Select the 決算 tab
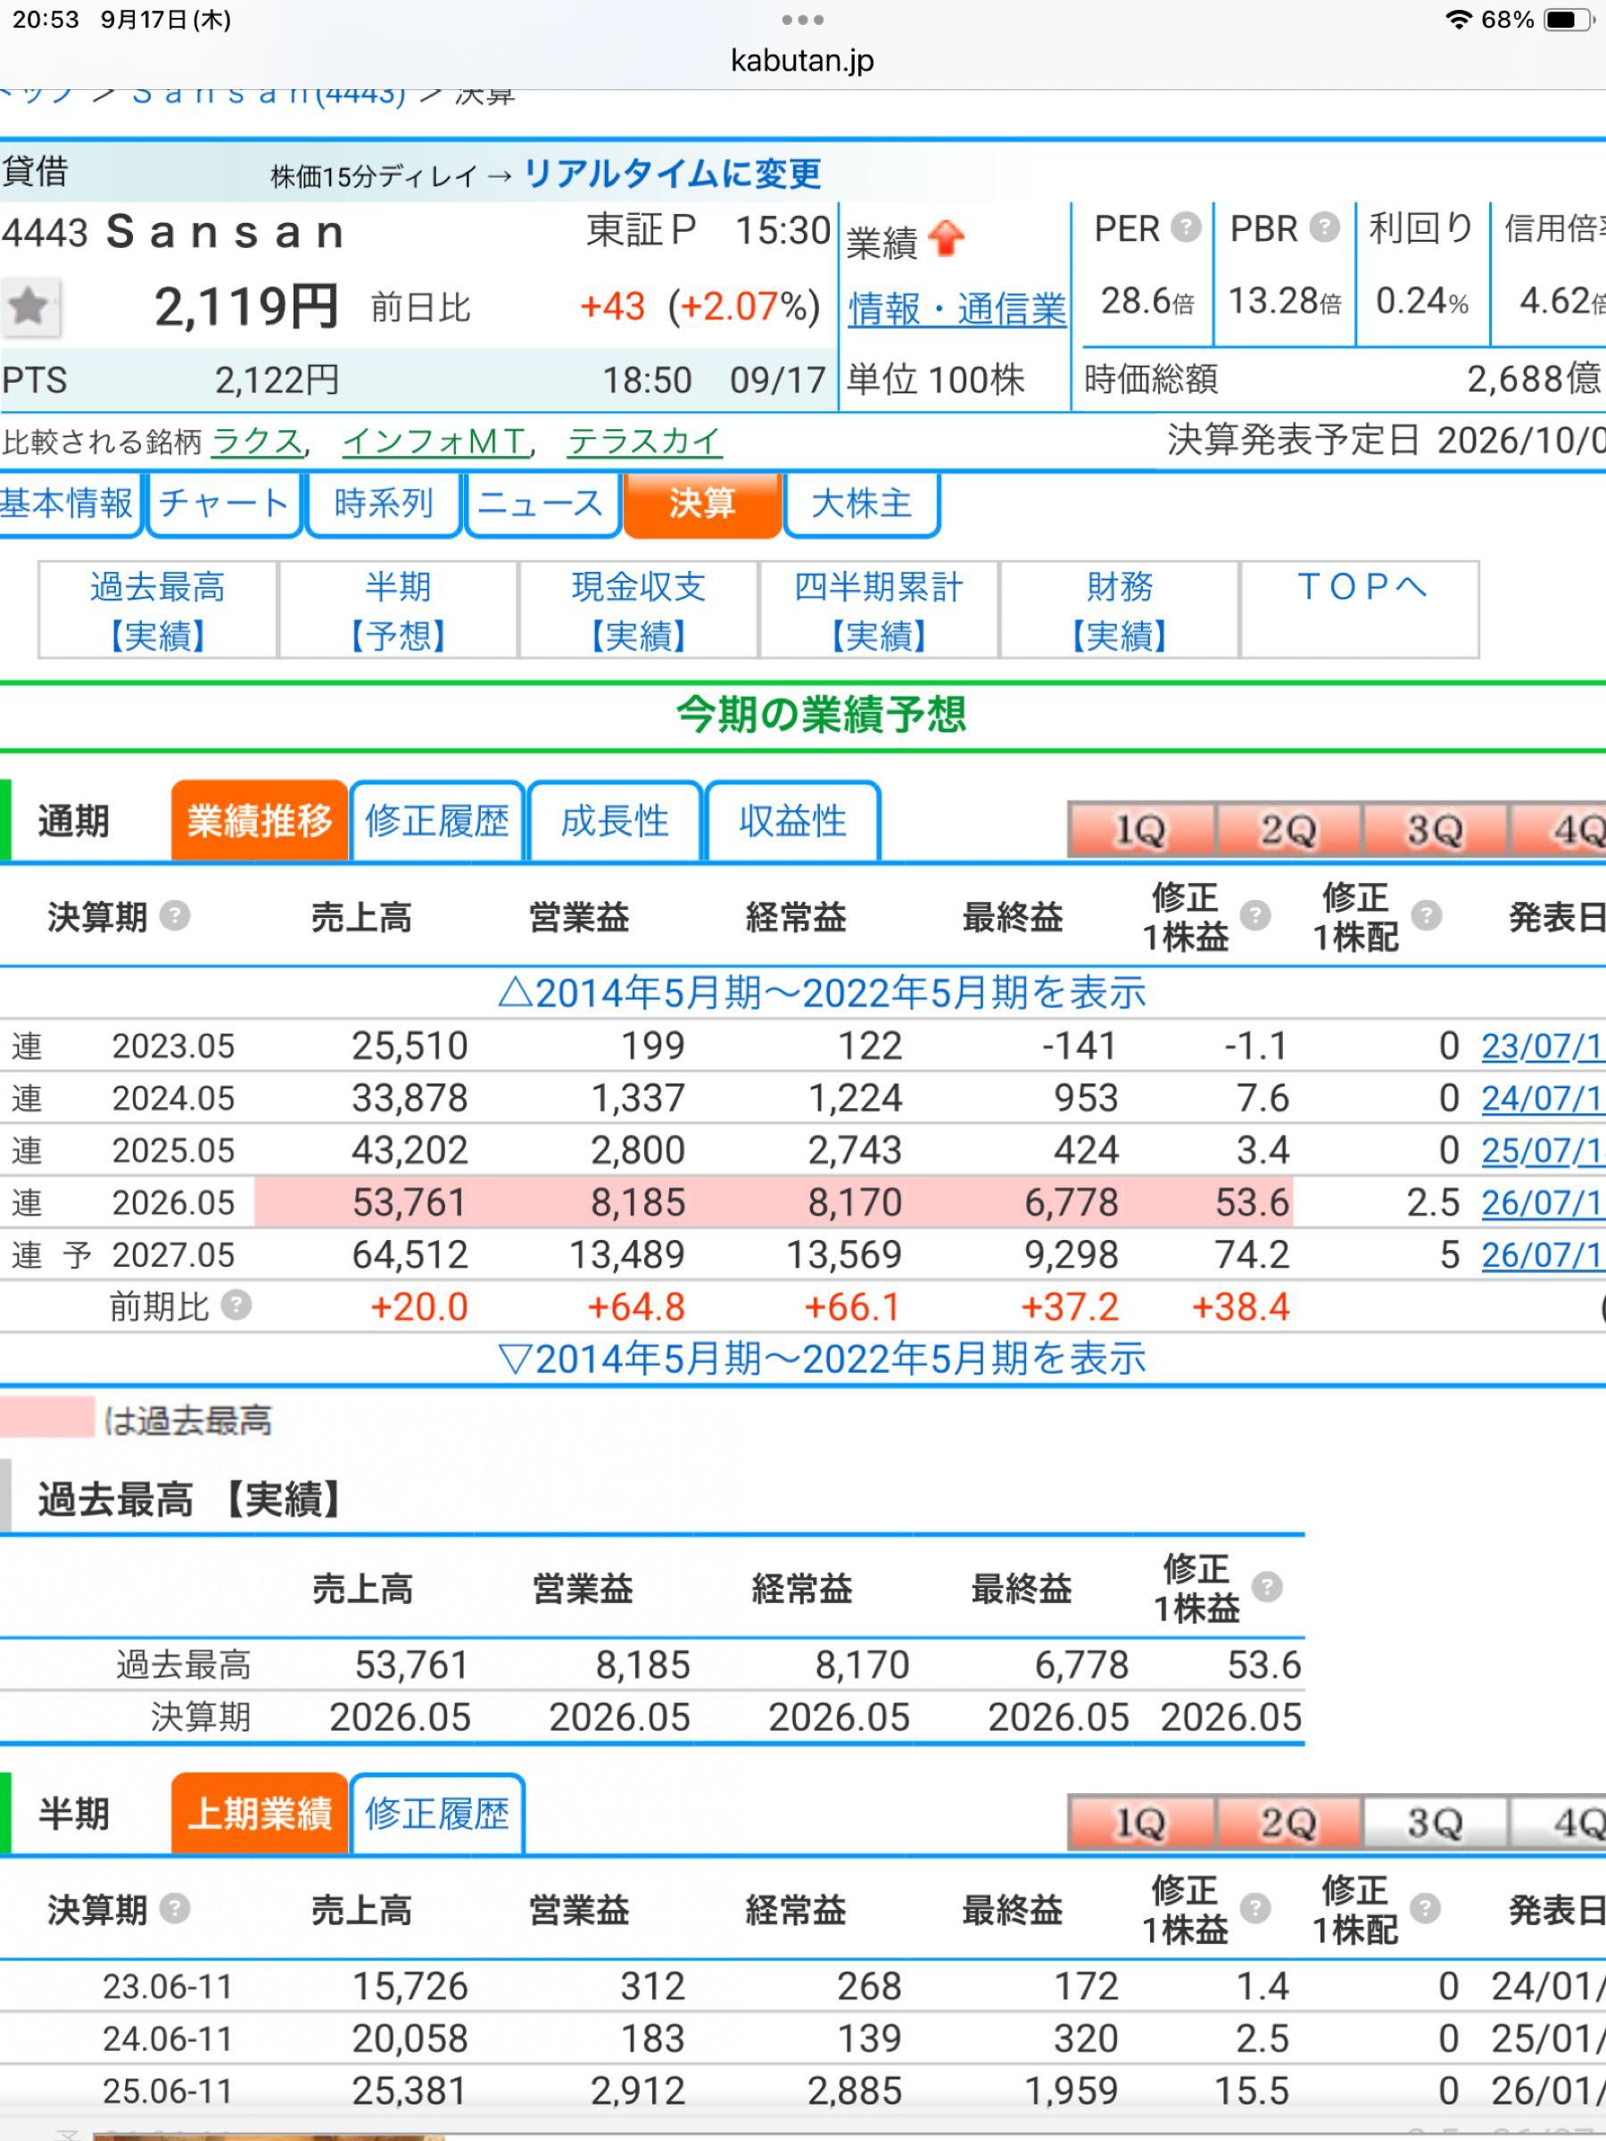Viewport: 1606px width, 2141px height. [702, 503]
